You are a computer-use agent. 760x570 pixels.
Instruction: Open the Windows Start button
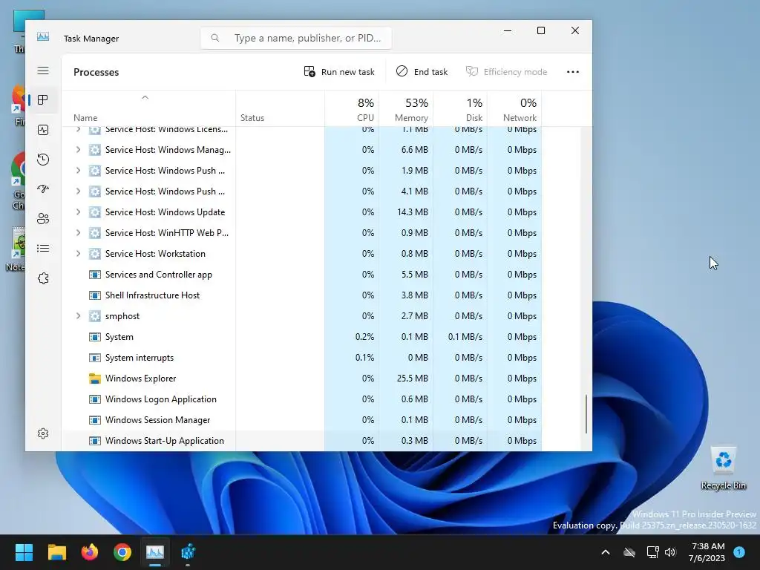pyautogui.click(x=24, y=552)
